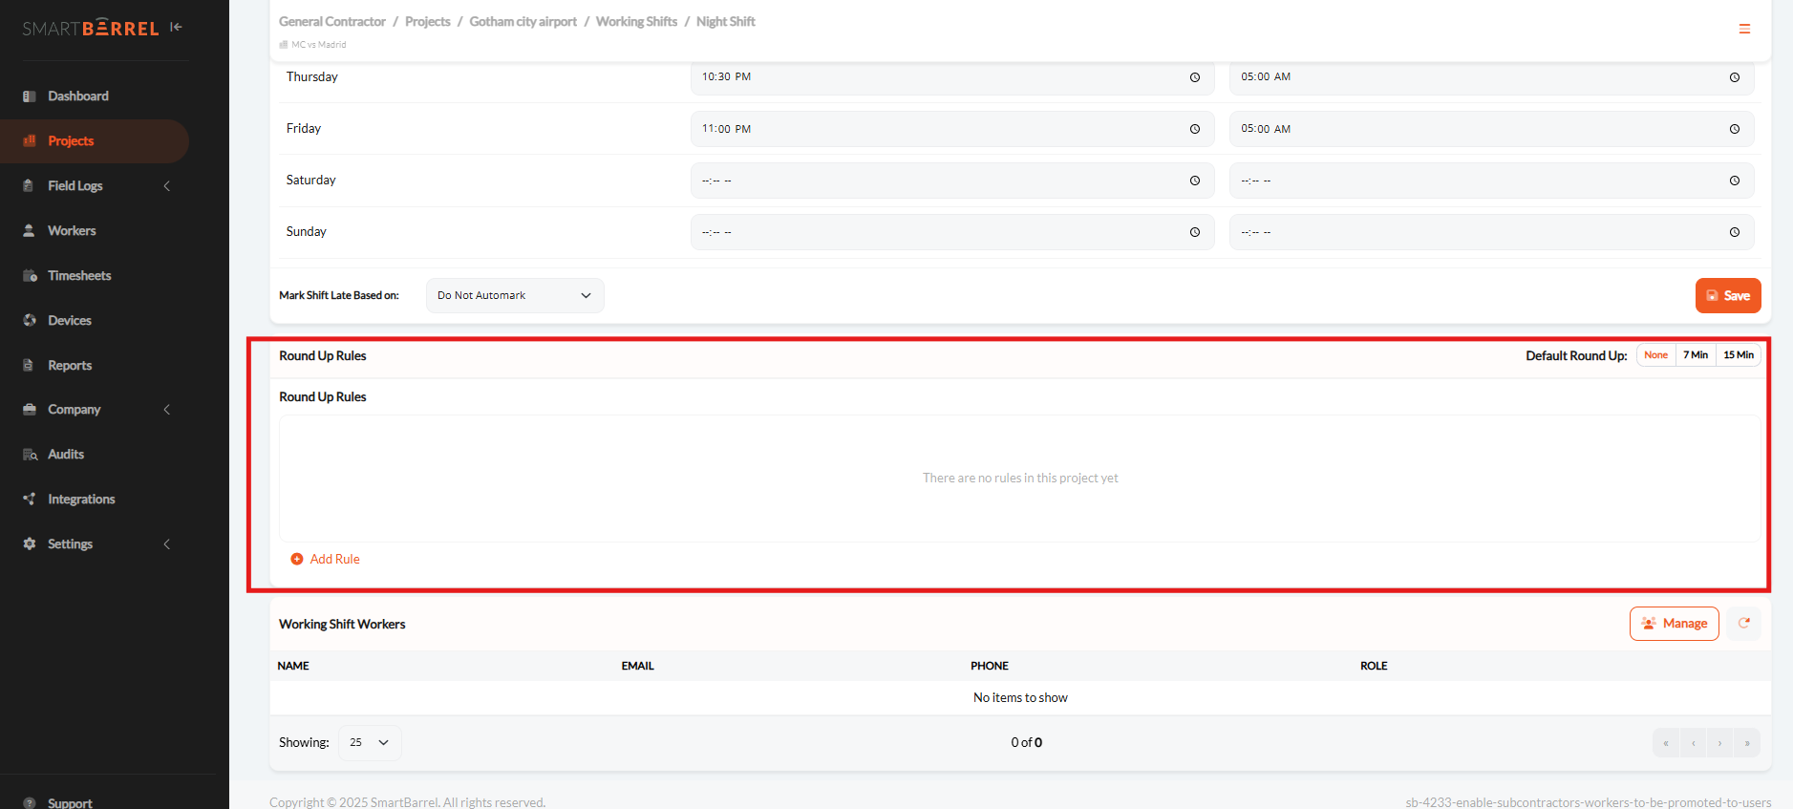The height and width of the screenshot is (809, 1793).
Task: Click the SmartBarrel logo
Action: tap(91, 29)
